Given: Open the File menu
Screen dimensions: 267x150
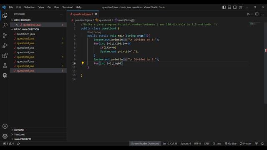Looking at the screenshot, I should 11,7.
